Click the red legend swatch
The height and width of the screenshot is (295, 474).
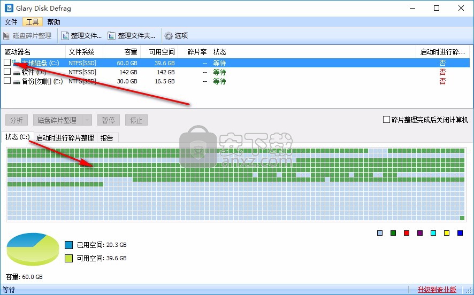(407, 233)
